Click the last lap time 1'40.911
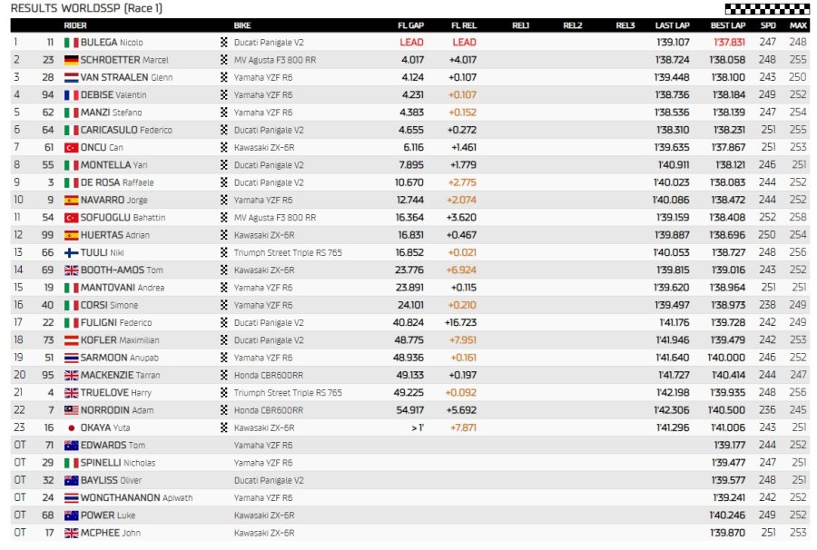Viewport: 817px width, 550px height. coord(674,165)
